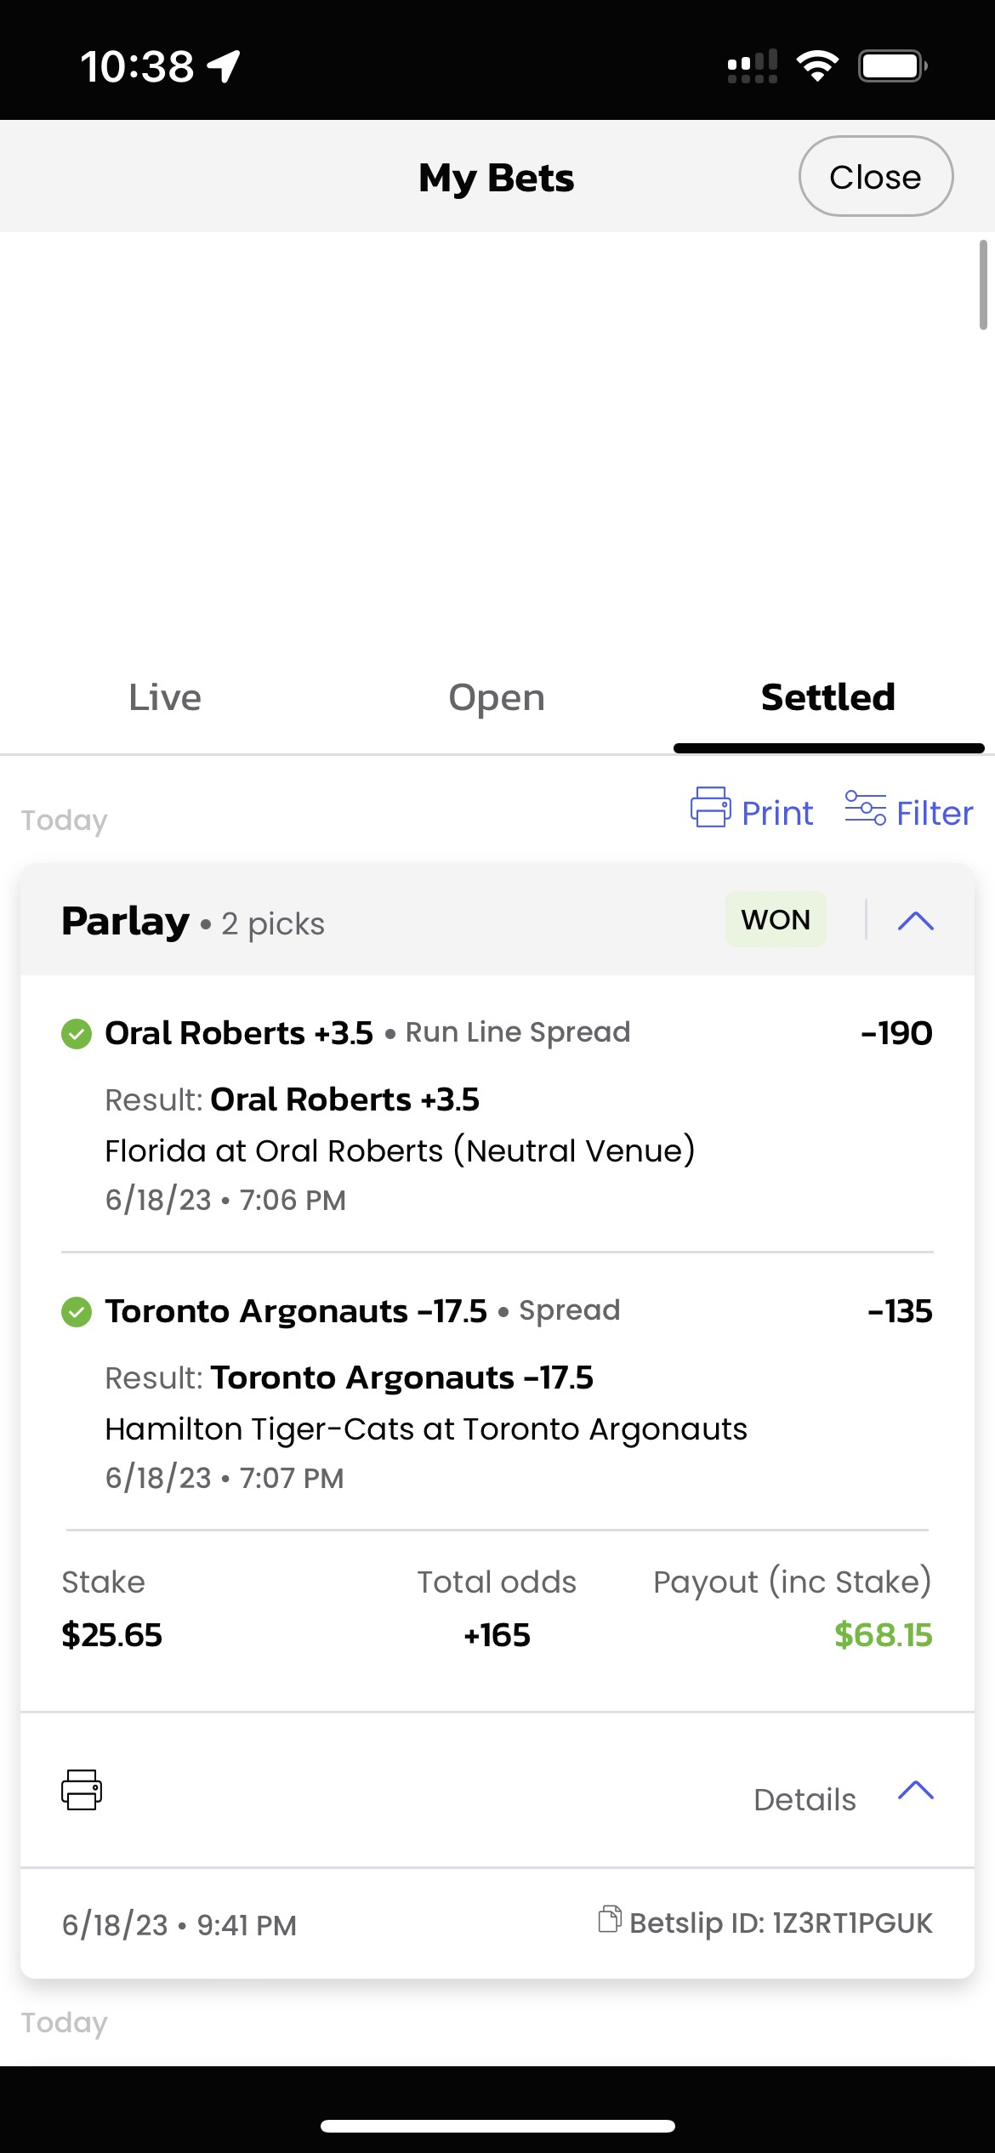Tap the battery icon in status bar
Image resolution: width=995 pixels, height=2153 pixels.
[x=892, y=66]
